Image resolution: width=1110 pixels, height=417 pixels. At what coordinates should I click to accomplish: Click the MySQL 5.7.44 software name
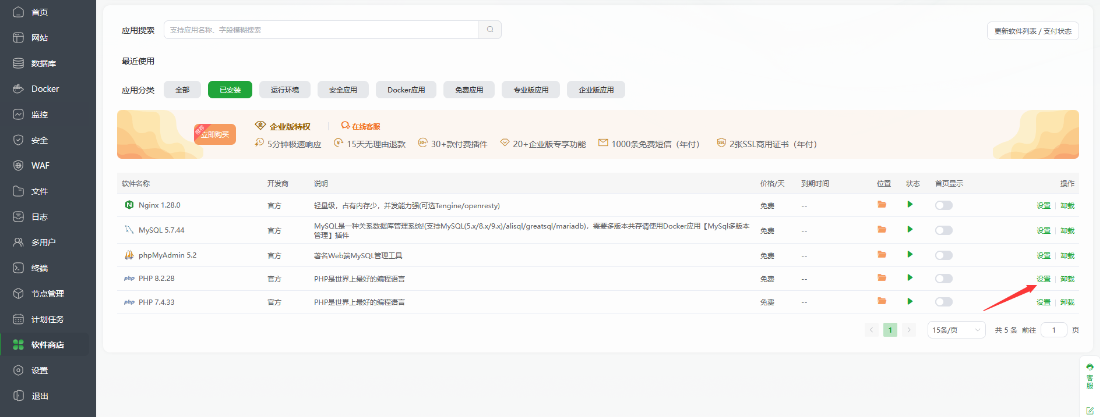point(161,230)
